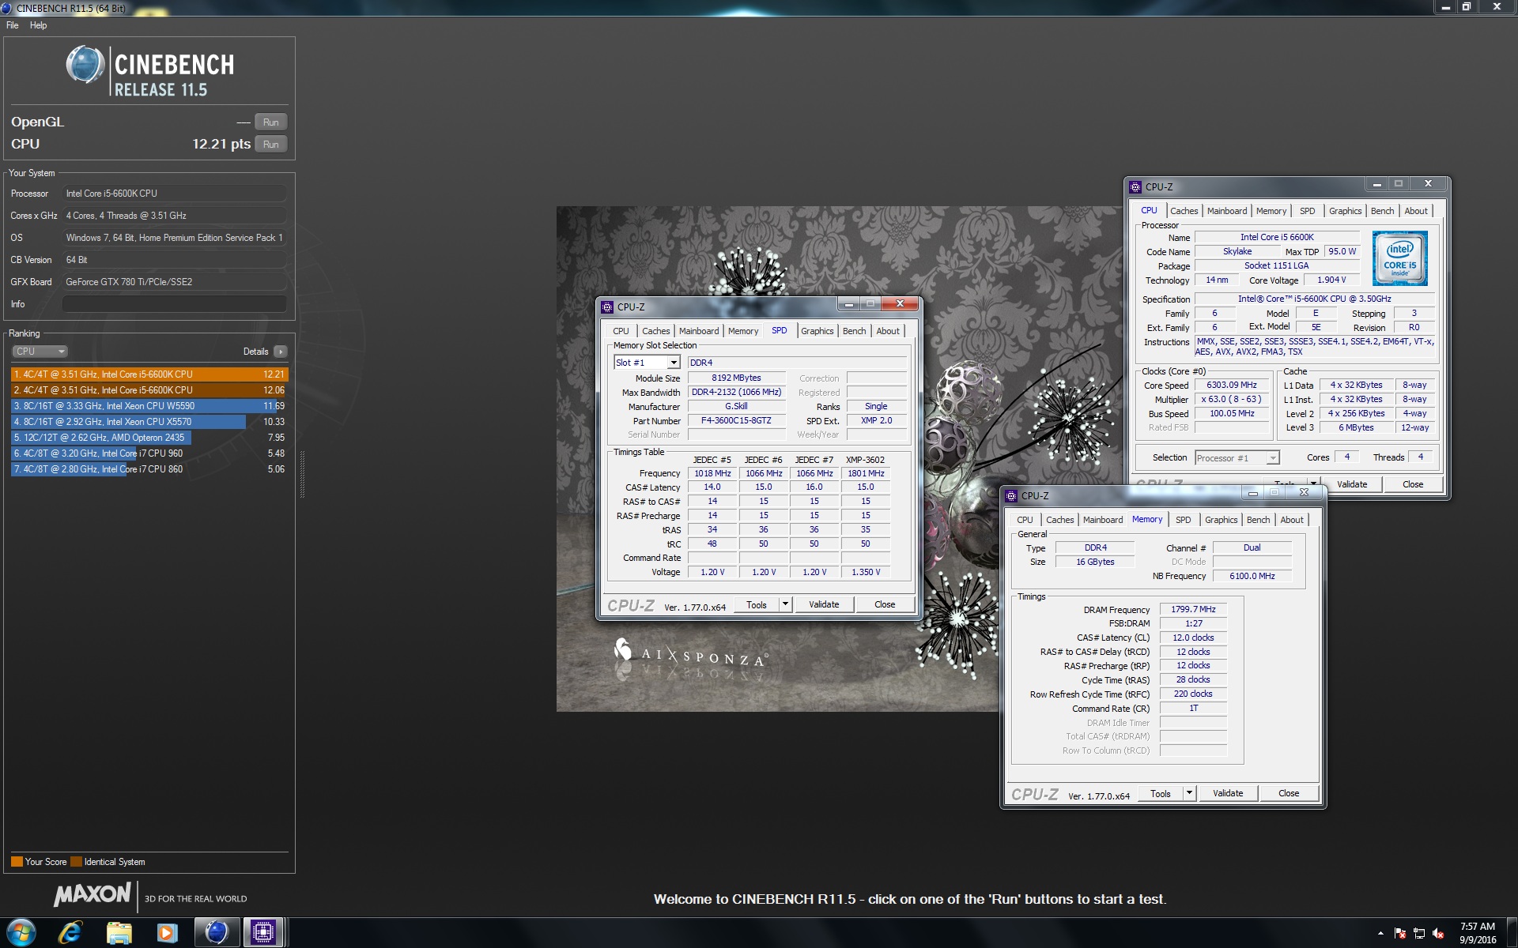Click the MAXON logo
Screen dimensions: 1518x948
coord(93,894)
